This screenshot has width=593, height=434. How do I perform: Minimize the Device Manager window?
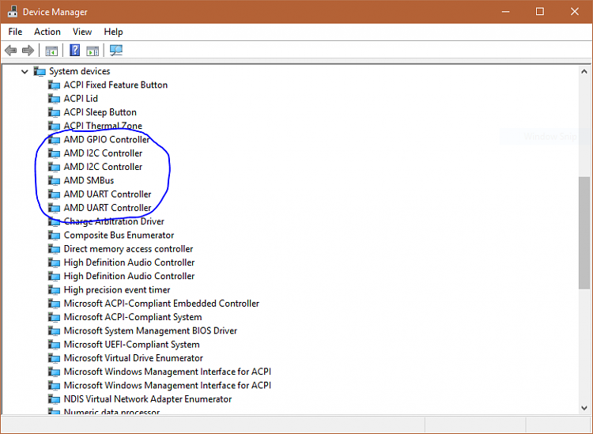(506, 12)
